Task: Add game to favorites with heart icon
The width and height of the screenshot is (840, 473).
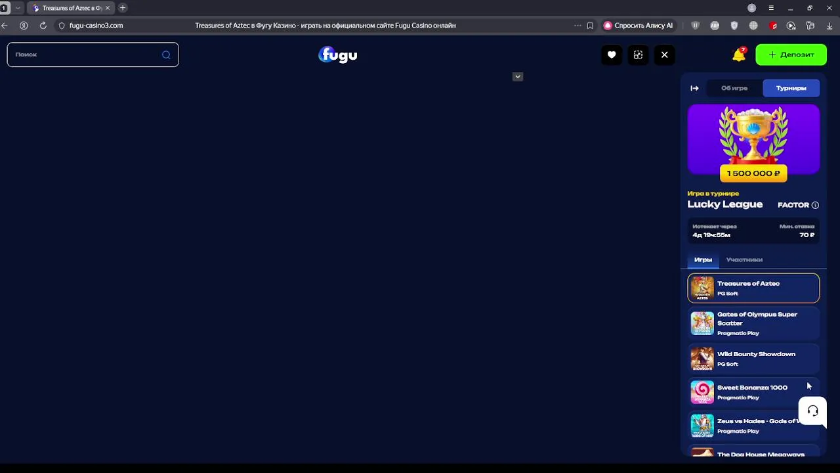Action: point(612,55)
